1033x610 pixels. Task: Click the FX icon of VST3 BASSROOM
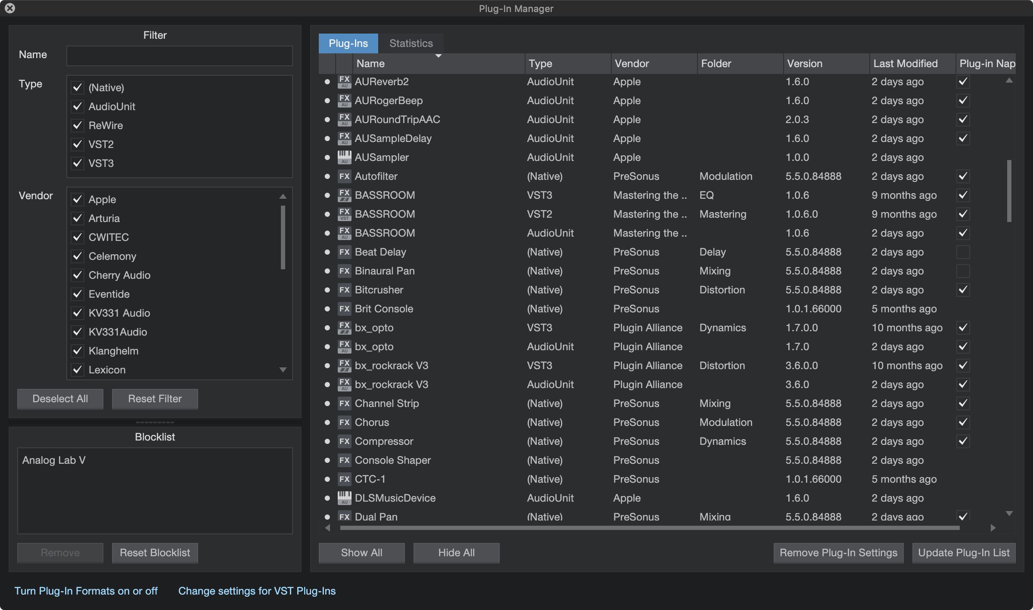point(344,195)
